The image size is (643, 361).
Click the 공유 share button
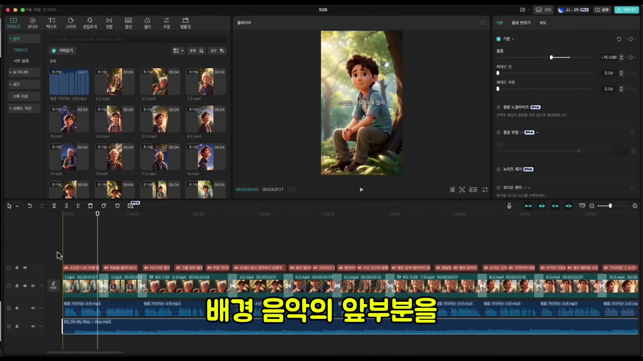coord(602,10)
